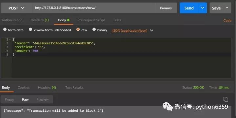Open the JSON (application/json) type dropdown
This screenshot has width=236, height=118.
tap(133, 30)
